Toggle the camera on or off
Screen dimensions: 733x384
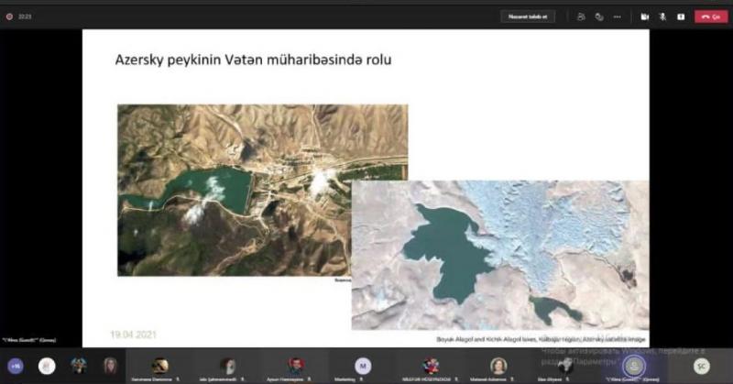(x=645, y=16)
